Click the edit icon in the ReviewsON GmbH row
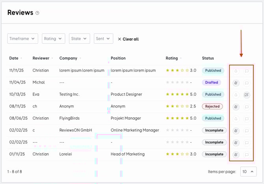264x184 pixels. tap(236, 131)
